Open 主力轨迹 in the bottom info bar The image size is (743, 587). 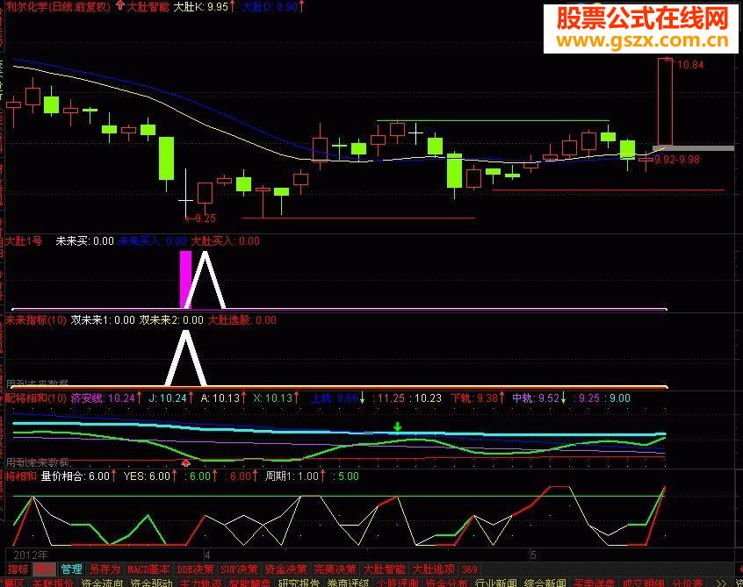(x=200, y=583)
